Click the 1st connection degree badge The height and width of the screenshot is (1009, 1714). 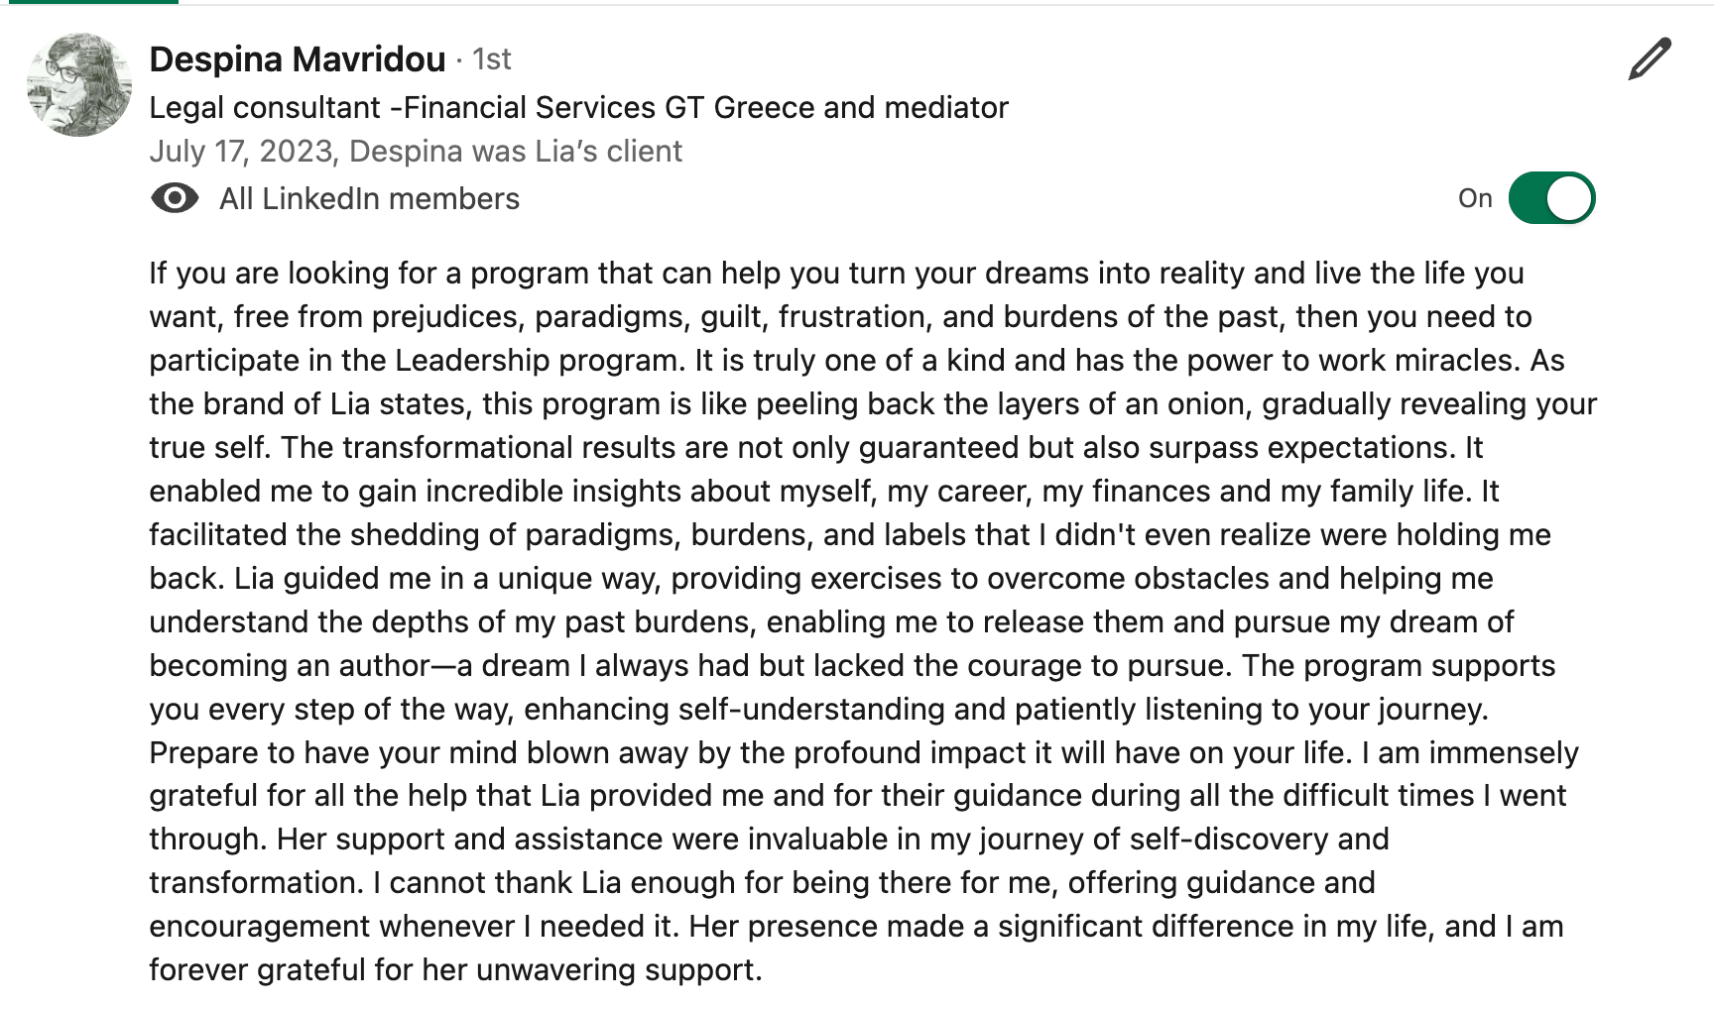pyautogui.click(x=492, y=59)
